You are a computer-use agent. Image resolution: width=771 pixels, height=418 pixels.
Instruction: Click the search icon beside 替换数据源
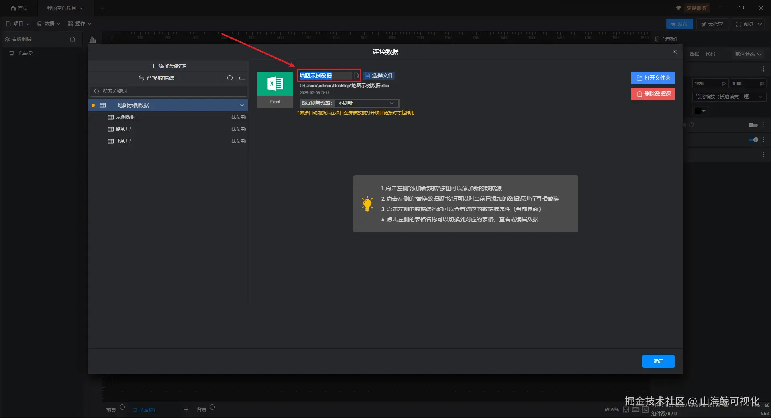click(x=230, y=78)
